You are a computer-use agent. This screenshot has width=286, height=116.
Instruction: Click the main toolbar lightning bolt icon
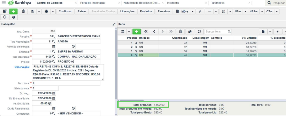[x=200, y=12]
